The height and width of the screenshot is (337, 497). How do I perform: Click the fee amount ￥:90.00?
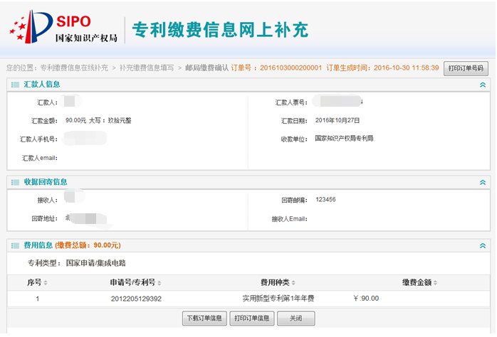coord(366,299)
